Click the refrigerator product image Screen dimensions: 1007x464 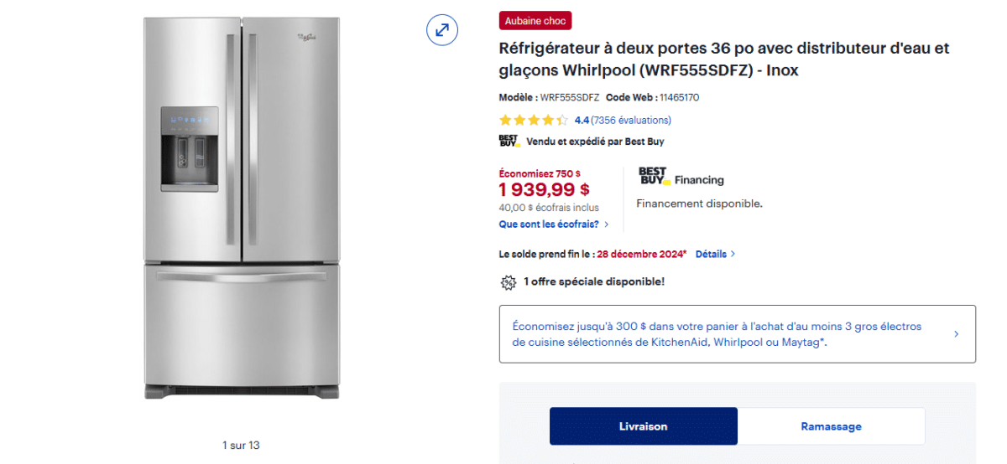[x=242, y=206]
